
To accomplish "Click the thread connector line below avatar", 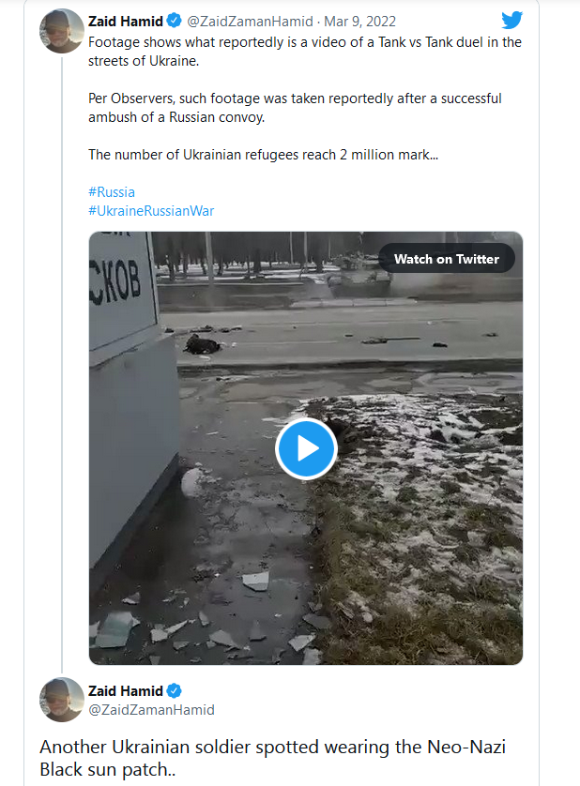I will tap(62, 365).
